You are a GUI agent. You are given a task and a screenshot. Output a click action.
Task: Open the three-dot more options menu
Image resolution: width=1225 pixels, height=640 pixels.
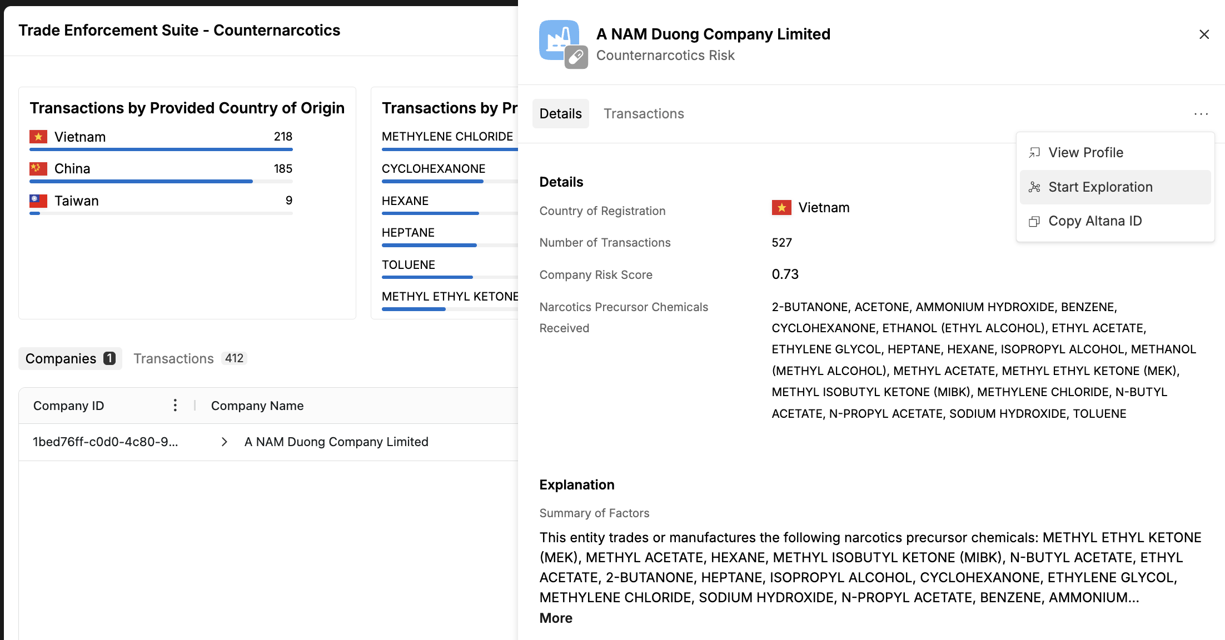[1201, 114]
